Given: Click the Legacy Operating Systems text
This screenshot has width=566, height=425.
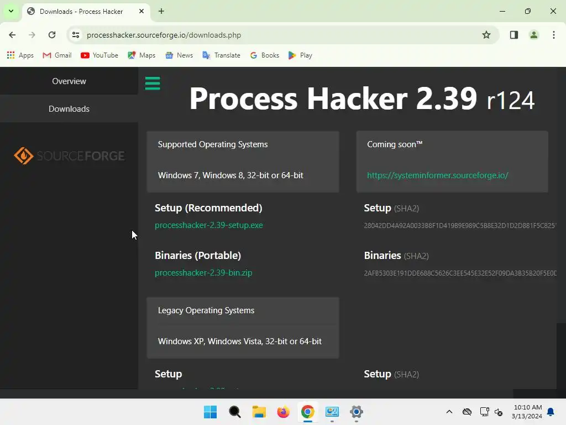Looking at the screenshot, I should pyautogui.click(x=206, y=310).
